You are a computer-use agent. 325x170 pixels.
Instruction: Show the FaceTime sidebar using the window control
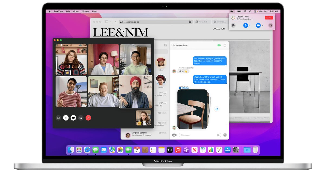(58, 118)
